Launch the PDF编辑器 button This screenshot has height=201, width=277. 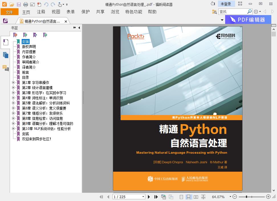[248, 20]
